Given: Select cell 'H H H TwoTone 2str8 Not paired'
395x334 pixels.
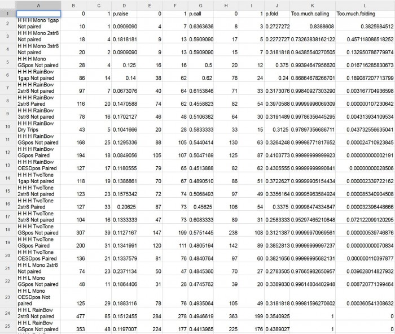Looking at the screenshot, I should (38, 191).
